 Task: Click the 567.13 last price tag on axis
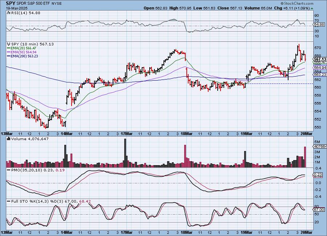(x=320, y=60)
